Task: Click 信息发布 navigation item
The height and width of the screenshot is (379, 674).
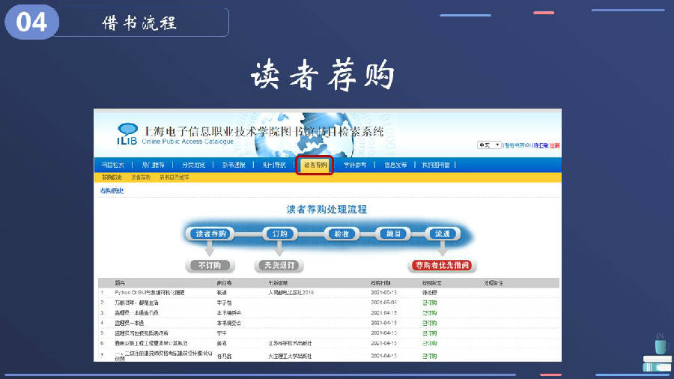Action: click(x=395, y=165)
